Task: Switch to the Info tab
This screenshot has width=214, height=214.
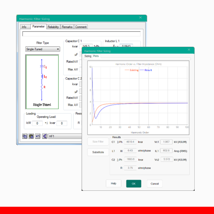Action: 24,27
